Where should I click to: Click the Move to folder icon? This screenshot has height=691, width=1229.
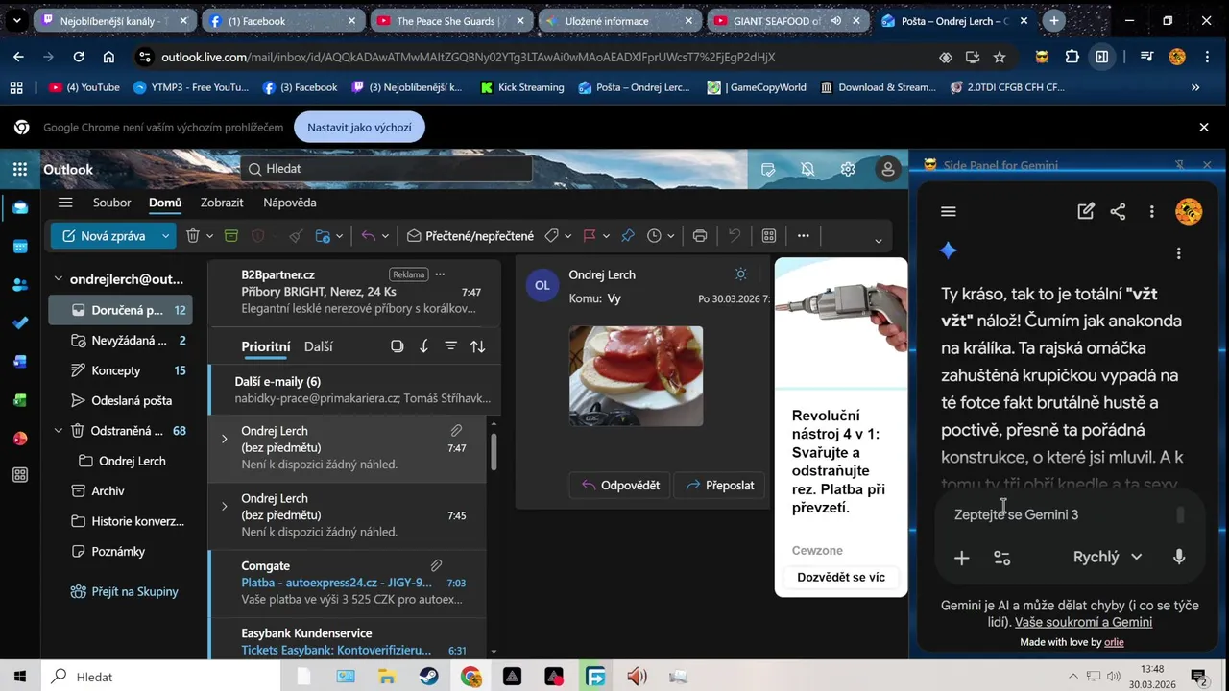tap(324, 236)
